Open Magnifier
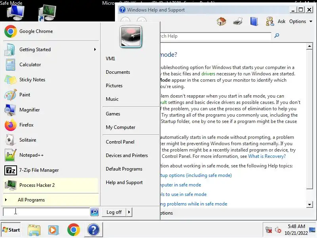The width and height of the screenshot is (317, 238). coord(51,110)
